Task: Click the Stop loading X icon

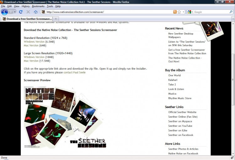Action: (x=28, y=12)
